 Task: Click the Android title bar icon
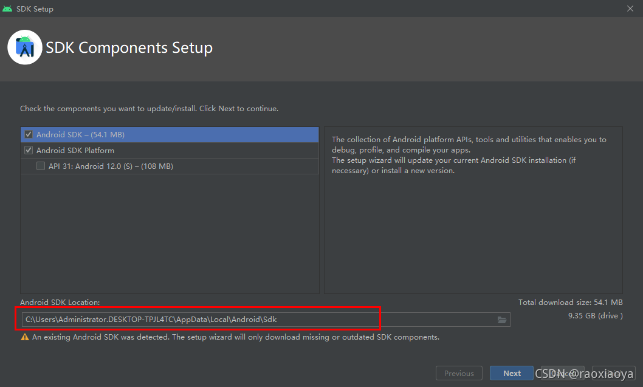(7, 9)
